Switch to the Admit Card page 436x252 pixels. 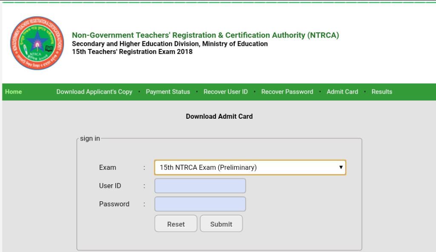(x=342, y=92)
